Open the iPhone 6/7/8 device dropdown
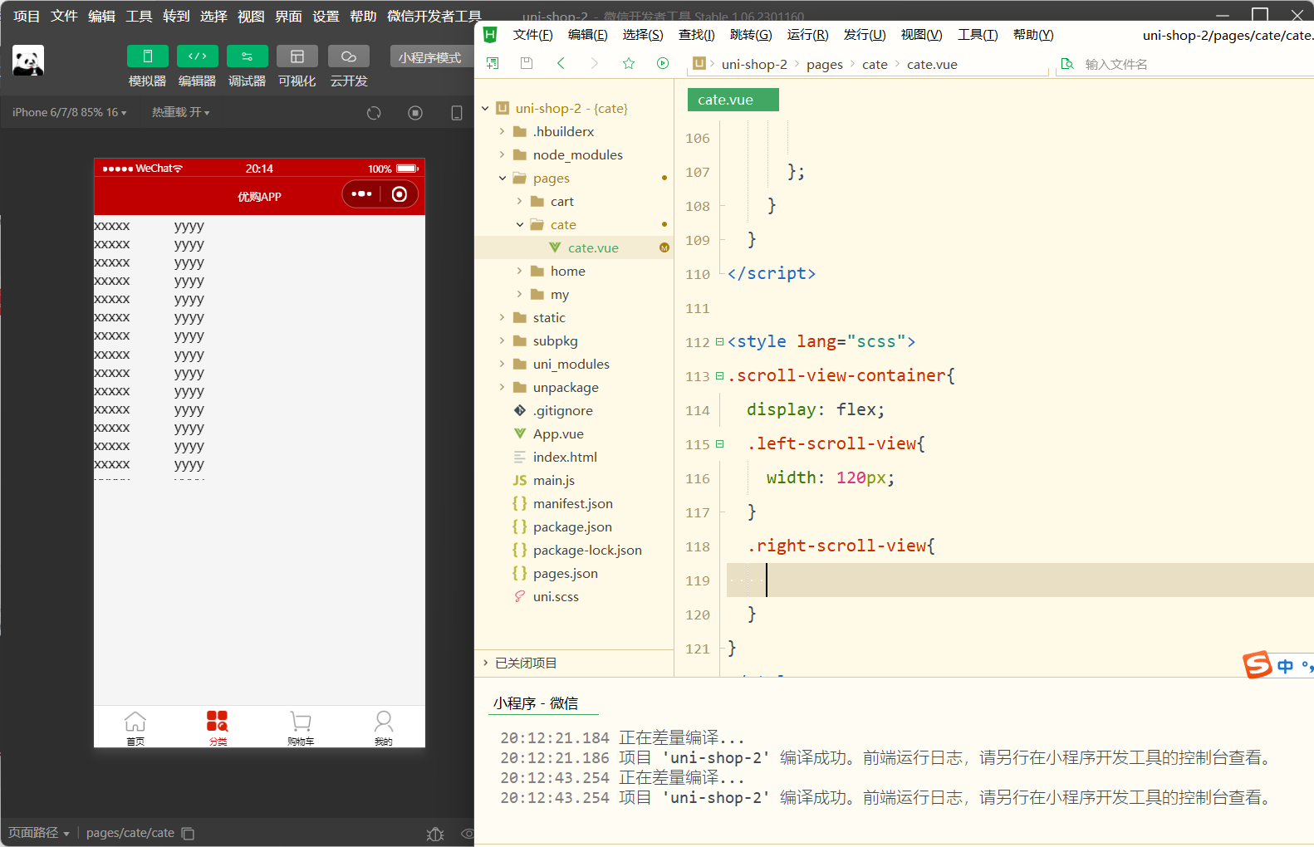This screenshot has width=1314, height=847. pyautogui.click(x=70, y=112)
